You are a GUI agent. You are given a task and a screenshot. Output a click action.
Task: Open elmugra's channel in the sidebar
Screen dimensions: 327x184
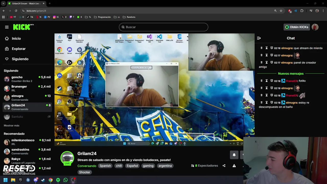(27, 98)
